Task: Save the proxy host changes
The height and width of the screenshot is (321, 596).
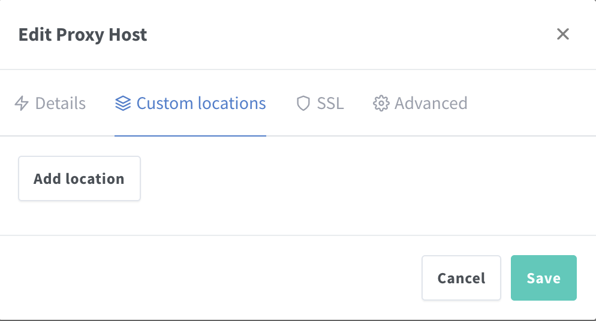Action: point(543,278)
